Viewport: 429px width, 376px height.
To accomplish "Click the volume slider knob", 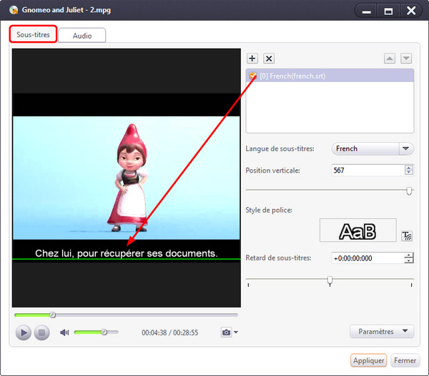I will point(104,332).
